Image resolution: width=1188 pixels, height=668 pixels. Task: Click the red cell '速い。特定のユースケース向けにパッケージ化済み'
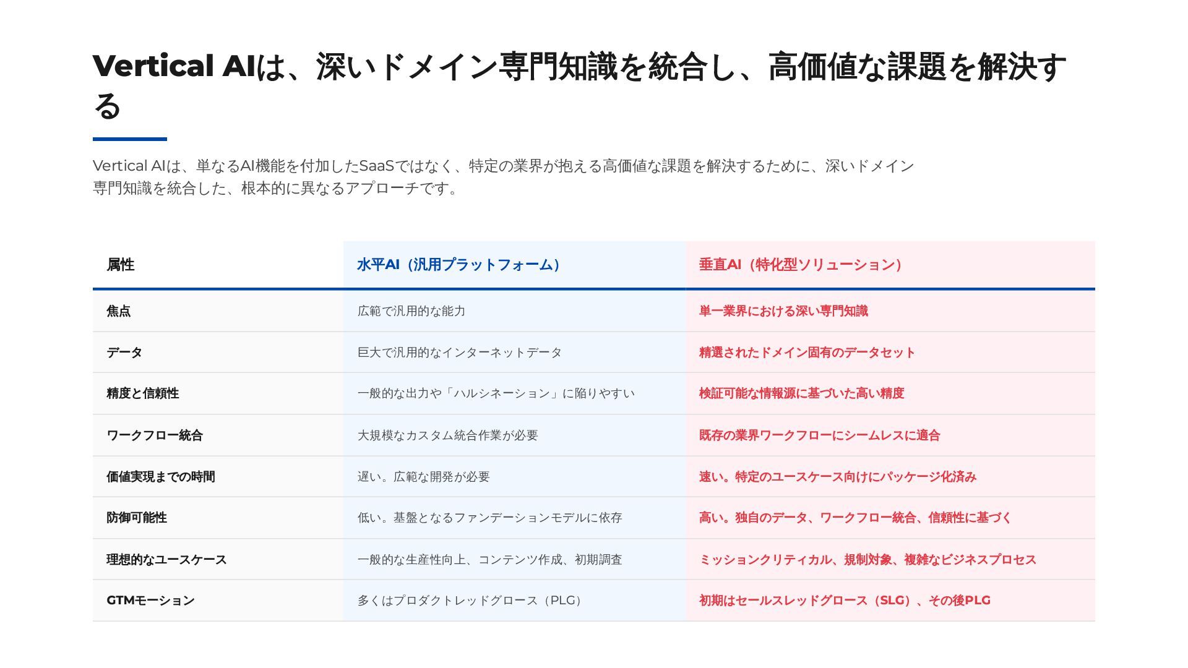(x=838, y=477)
